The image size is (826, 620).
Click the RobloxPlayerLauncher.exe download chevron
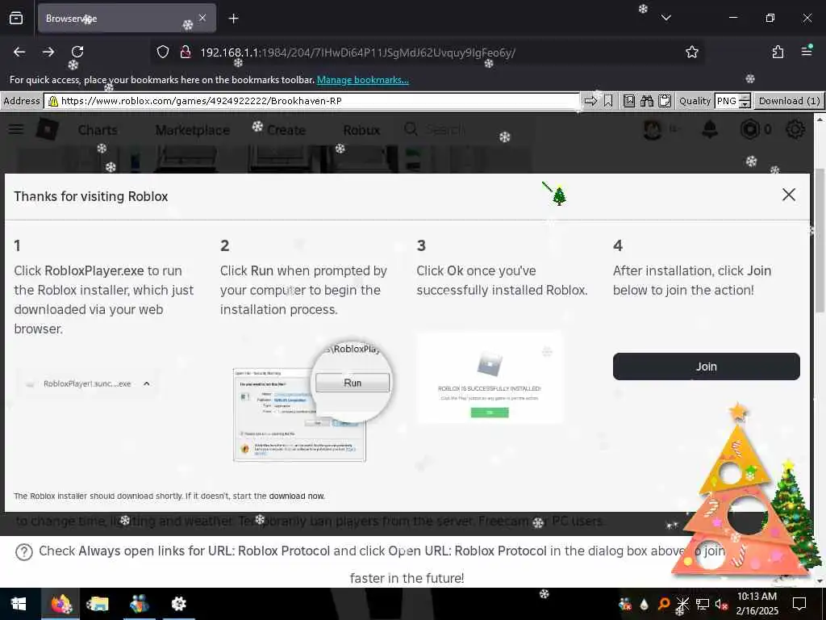point(147,383)
